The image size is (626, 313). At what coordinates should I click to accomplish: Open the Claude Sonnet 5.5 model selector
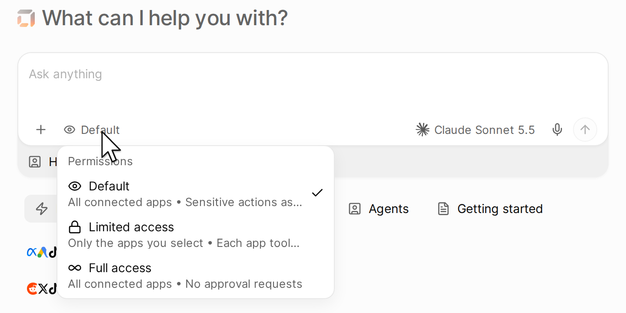point(476,130)
